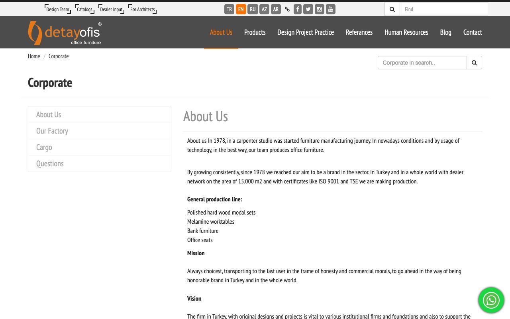
Task: Click the detayofis logo
Action: [65, 33]
